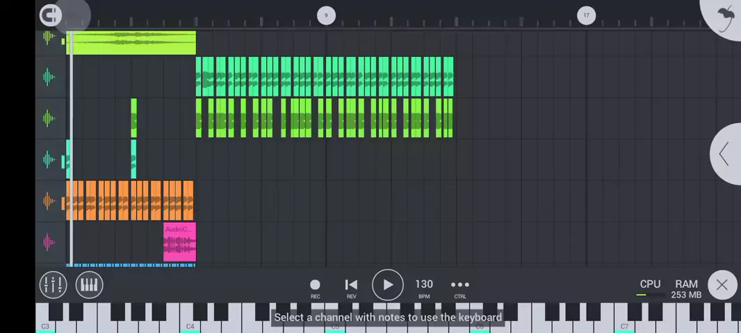Start playback with the Play button
741x333 pixels.
tap(387, 284)
